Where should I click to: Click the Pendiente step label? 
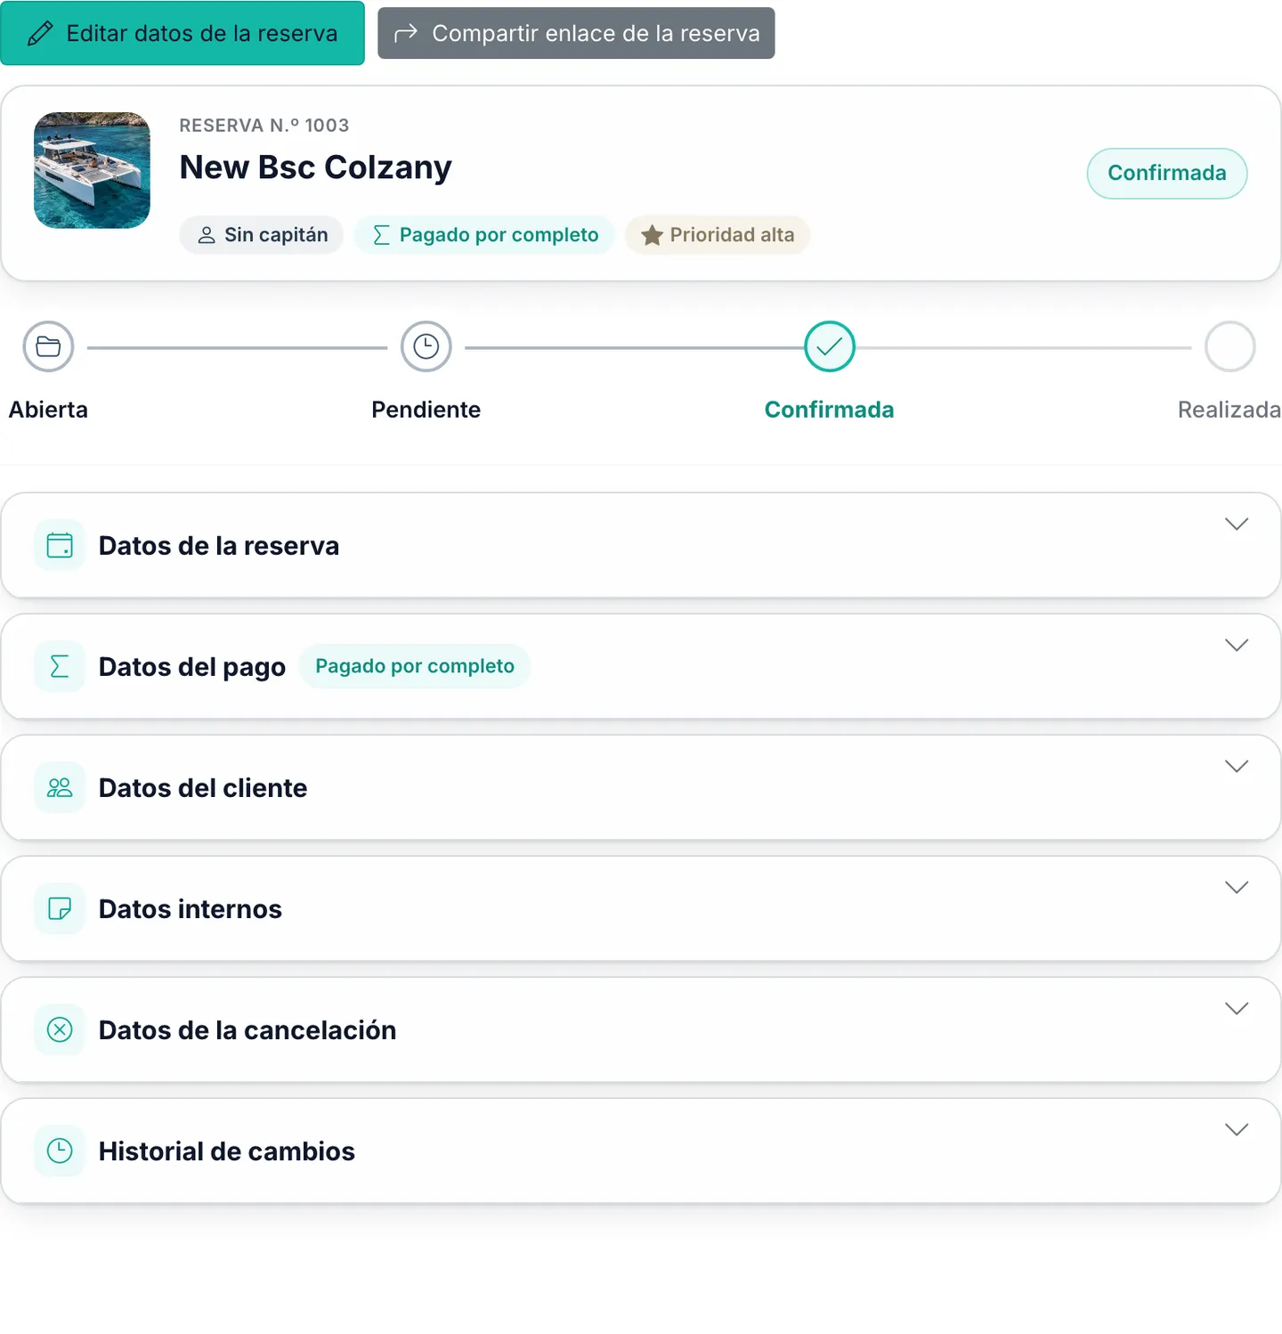point(426,410)
